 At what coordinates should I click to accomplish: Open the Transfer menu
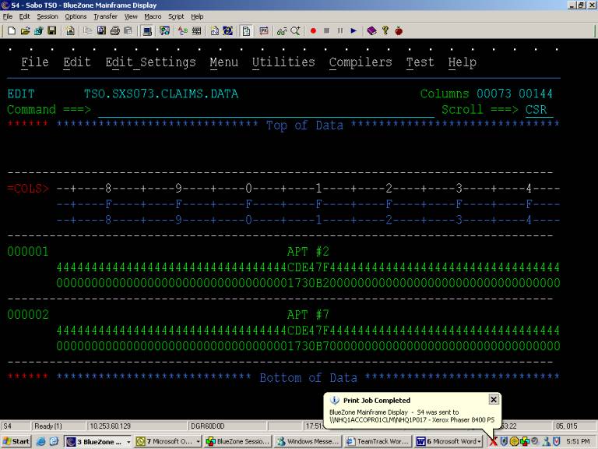tap(105, 16)
